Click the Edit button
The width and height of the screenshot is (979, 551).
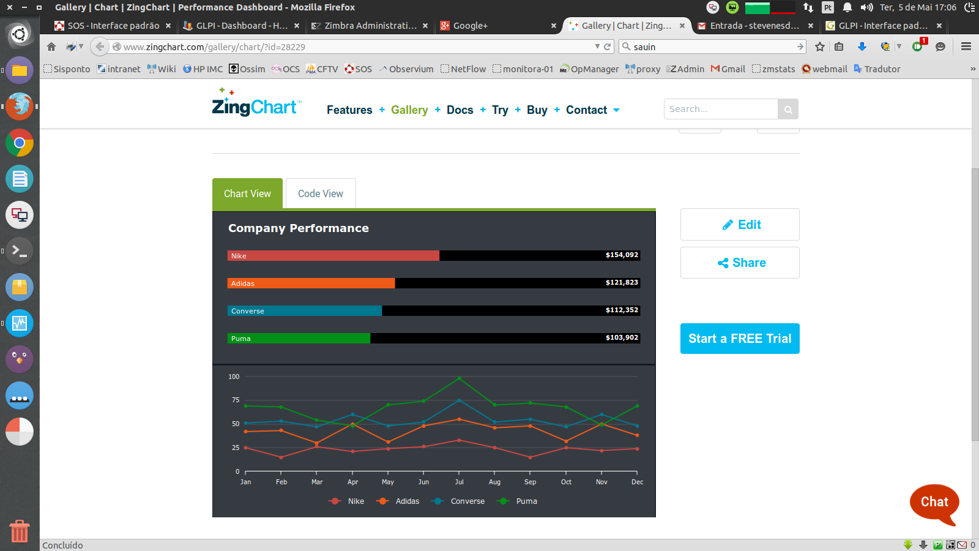click(740, 225)
